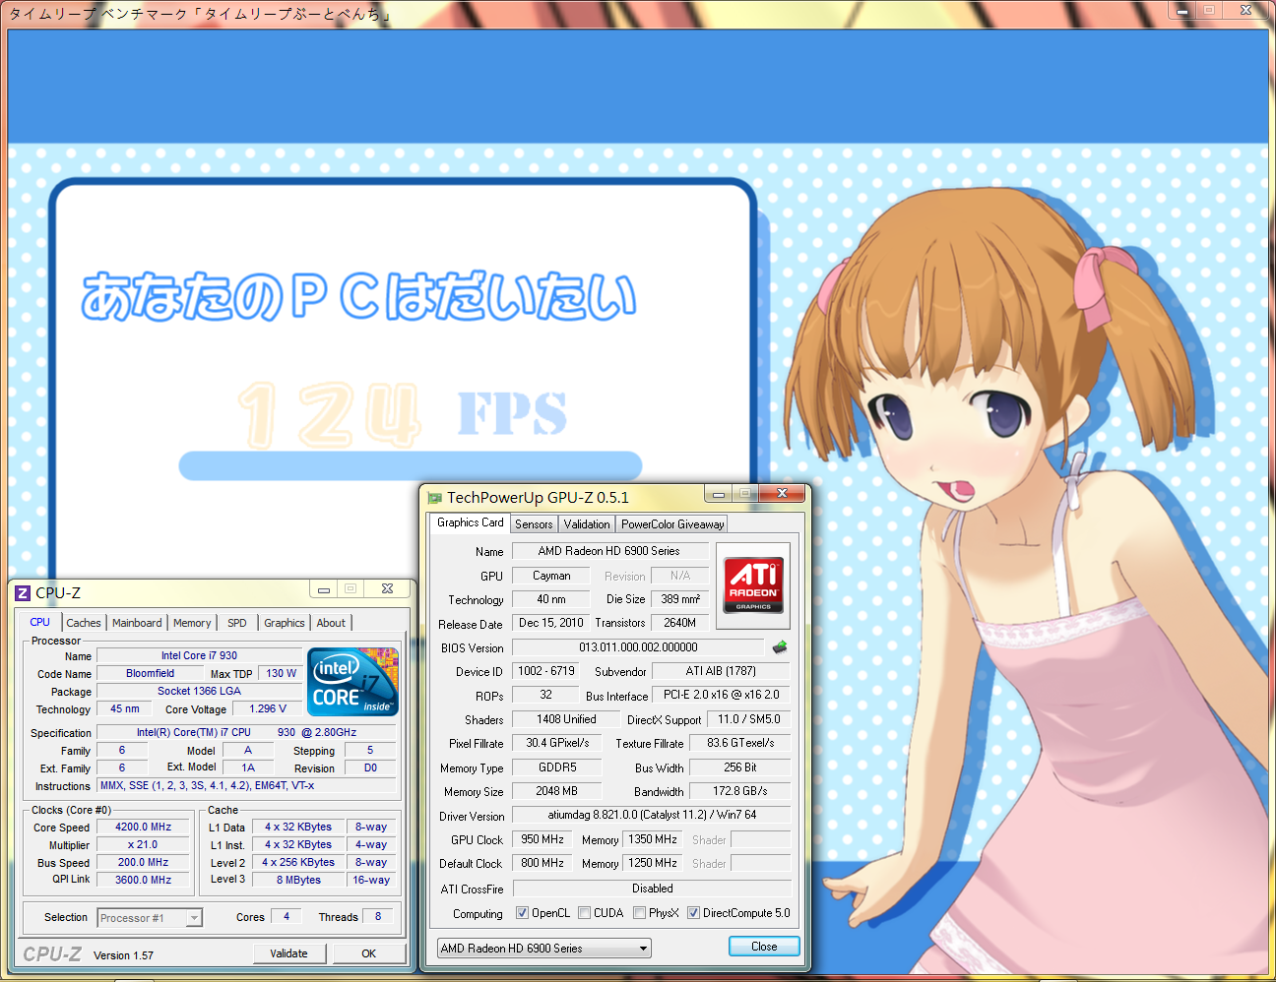This screenshot has width=1276, height=982.
Task: Click the 130 W Max TDP value
Action: click(x=281, y=673)
